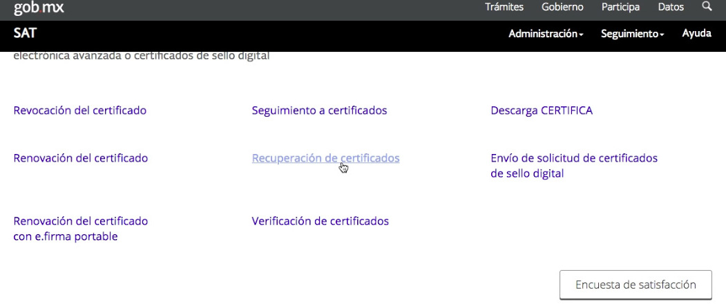This screenshot has height=308, width=726.
Task: Click the description text about sello digital
Action: 142,56
